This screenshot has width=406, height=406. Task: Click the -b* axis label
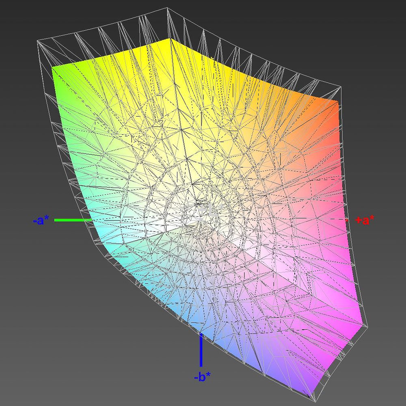202,376
